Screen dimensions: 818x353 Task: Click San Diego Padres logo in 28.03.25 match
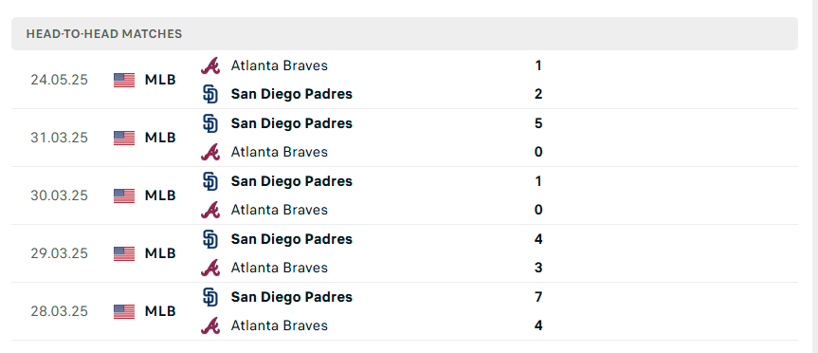[210, 297]
